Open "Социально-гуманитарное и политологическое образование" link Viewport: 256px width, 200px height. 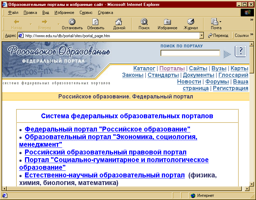[114, 163]
